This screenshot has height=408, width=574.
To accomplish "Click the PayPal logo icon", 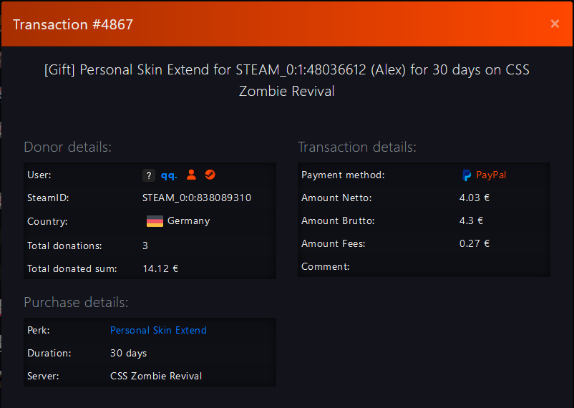I will [467, 175].
